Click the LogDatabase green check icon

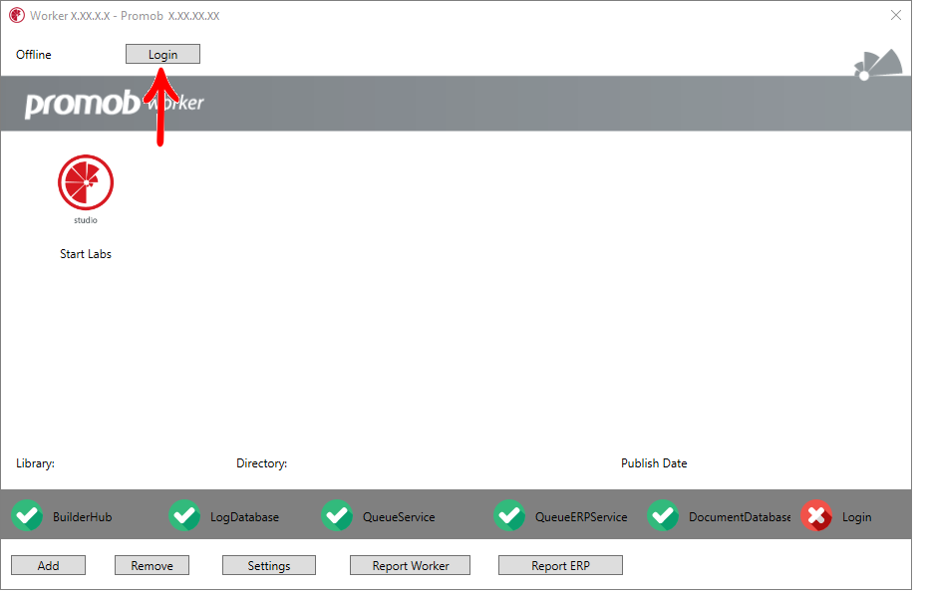point(184,516)
